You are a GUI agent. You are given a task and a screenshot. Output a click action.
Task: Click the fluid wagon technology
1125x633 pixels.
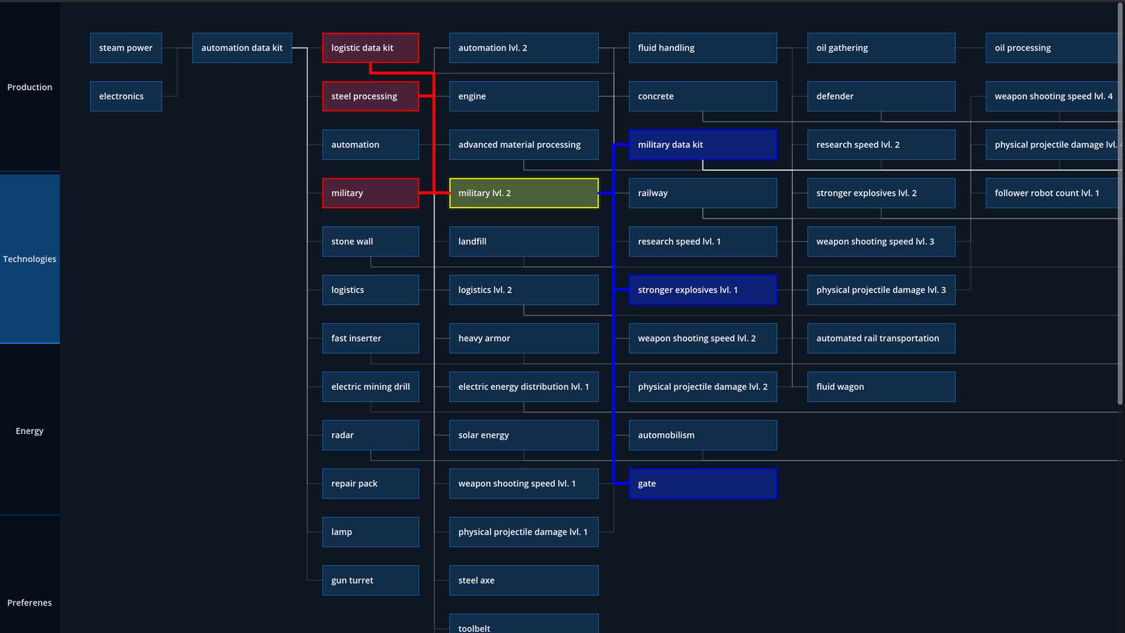tap(881, 386)
